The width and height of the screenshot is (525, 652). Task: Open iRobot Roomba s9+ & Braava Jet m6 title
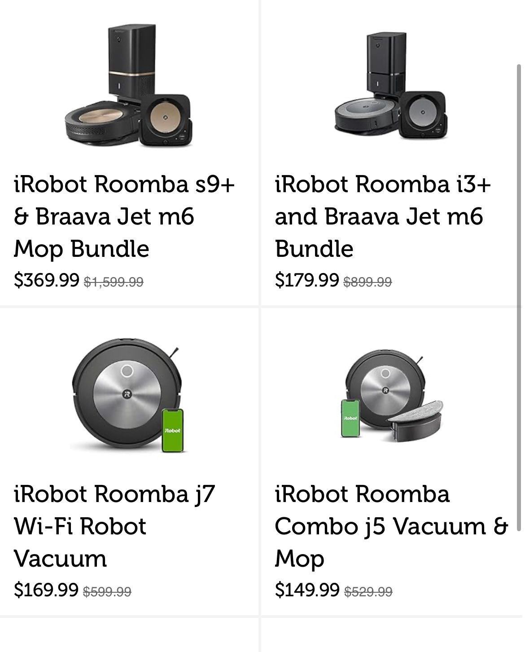[125, 216]
